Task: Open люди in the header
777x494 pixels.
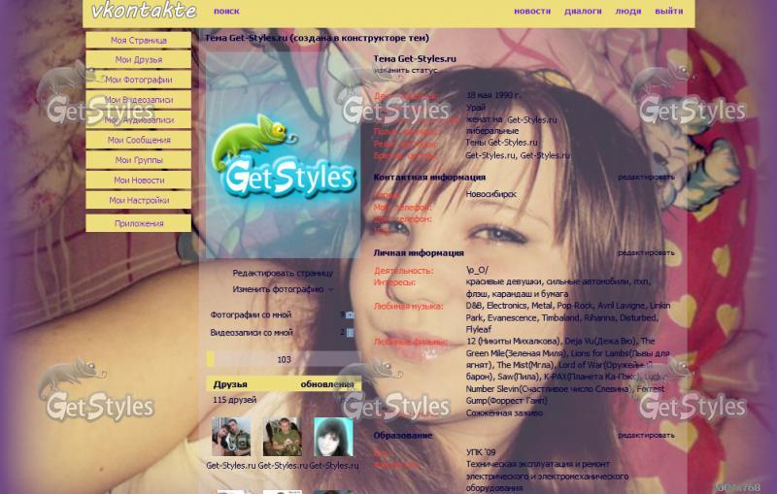Action: click(x=628, y=11)
